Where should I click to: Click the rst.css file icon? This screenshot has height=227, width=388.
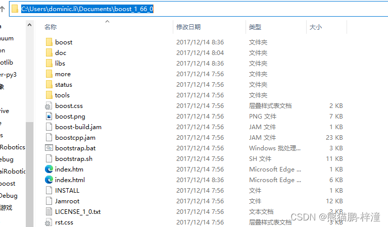48,222
